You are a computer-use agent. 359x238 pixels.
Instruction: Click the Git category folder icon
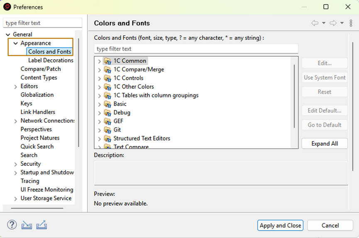(107, 130)
